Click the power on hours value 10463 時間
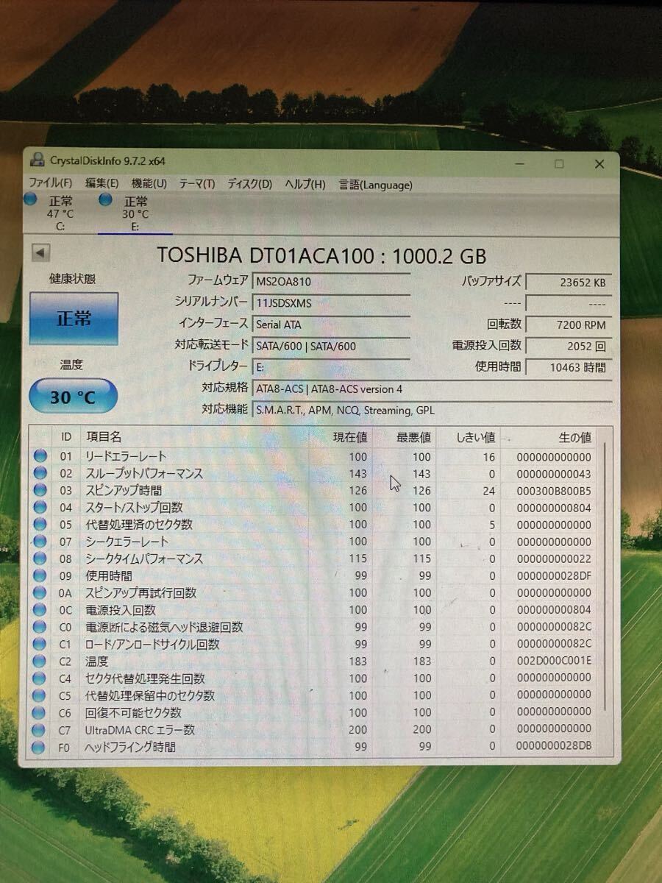The image size is (662, 883). tap(569, 367)
